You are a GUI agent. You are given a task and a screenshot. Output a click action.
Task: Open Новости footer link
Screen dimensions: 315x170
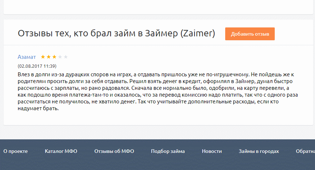(212, 151)
